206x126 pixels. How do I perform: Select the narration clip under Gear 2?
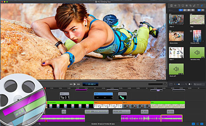[122, 112]
